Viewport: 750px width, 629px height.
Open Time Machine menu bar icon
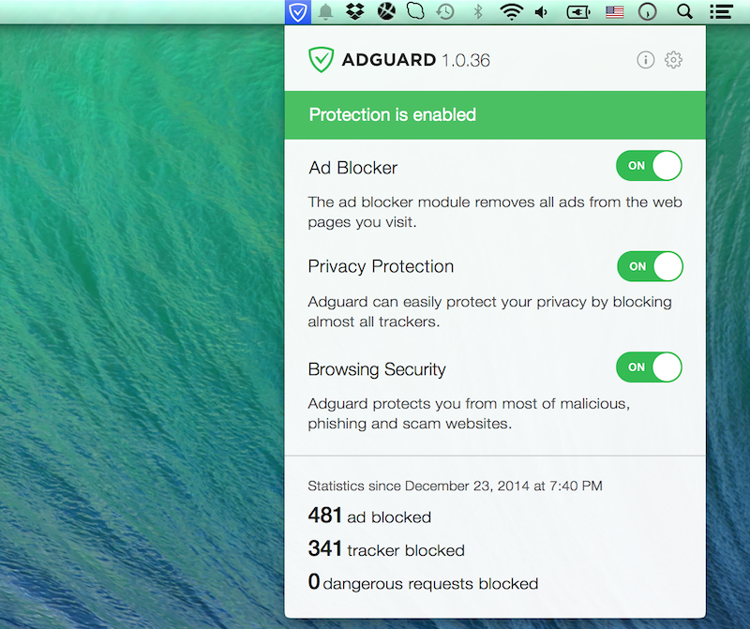445,12
